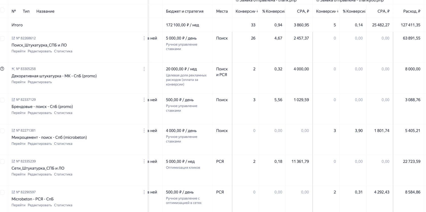Click the Бюджет и стратегия column header
426x212 pixels.
click(185, 11)
